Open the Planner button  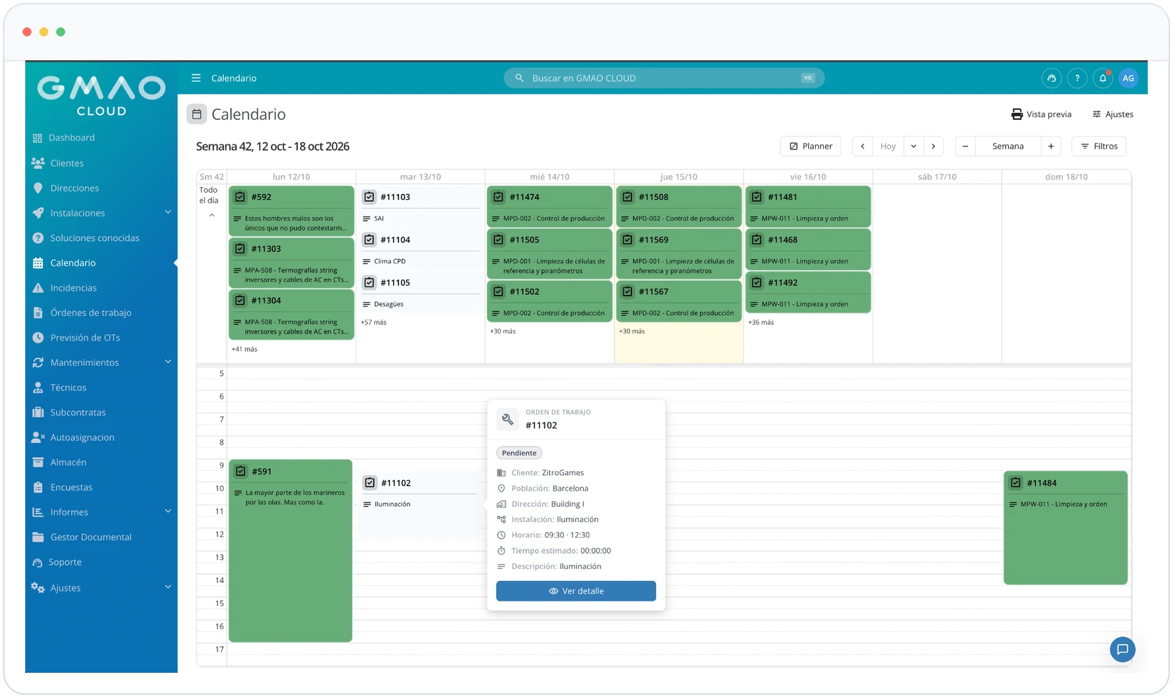[810, 146]
